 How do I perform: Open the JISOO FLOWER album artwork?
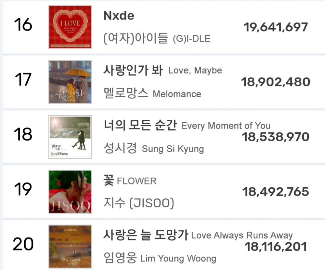point(70,192)
